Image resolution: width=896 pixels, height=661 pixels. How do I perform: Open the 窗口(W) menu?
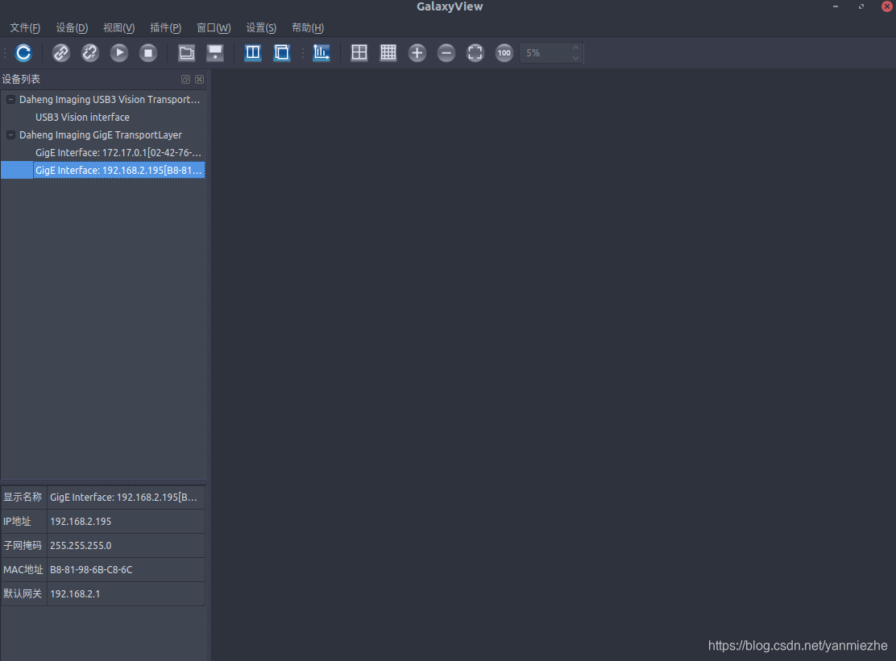(214, 27)
